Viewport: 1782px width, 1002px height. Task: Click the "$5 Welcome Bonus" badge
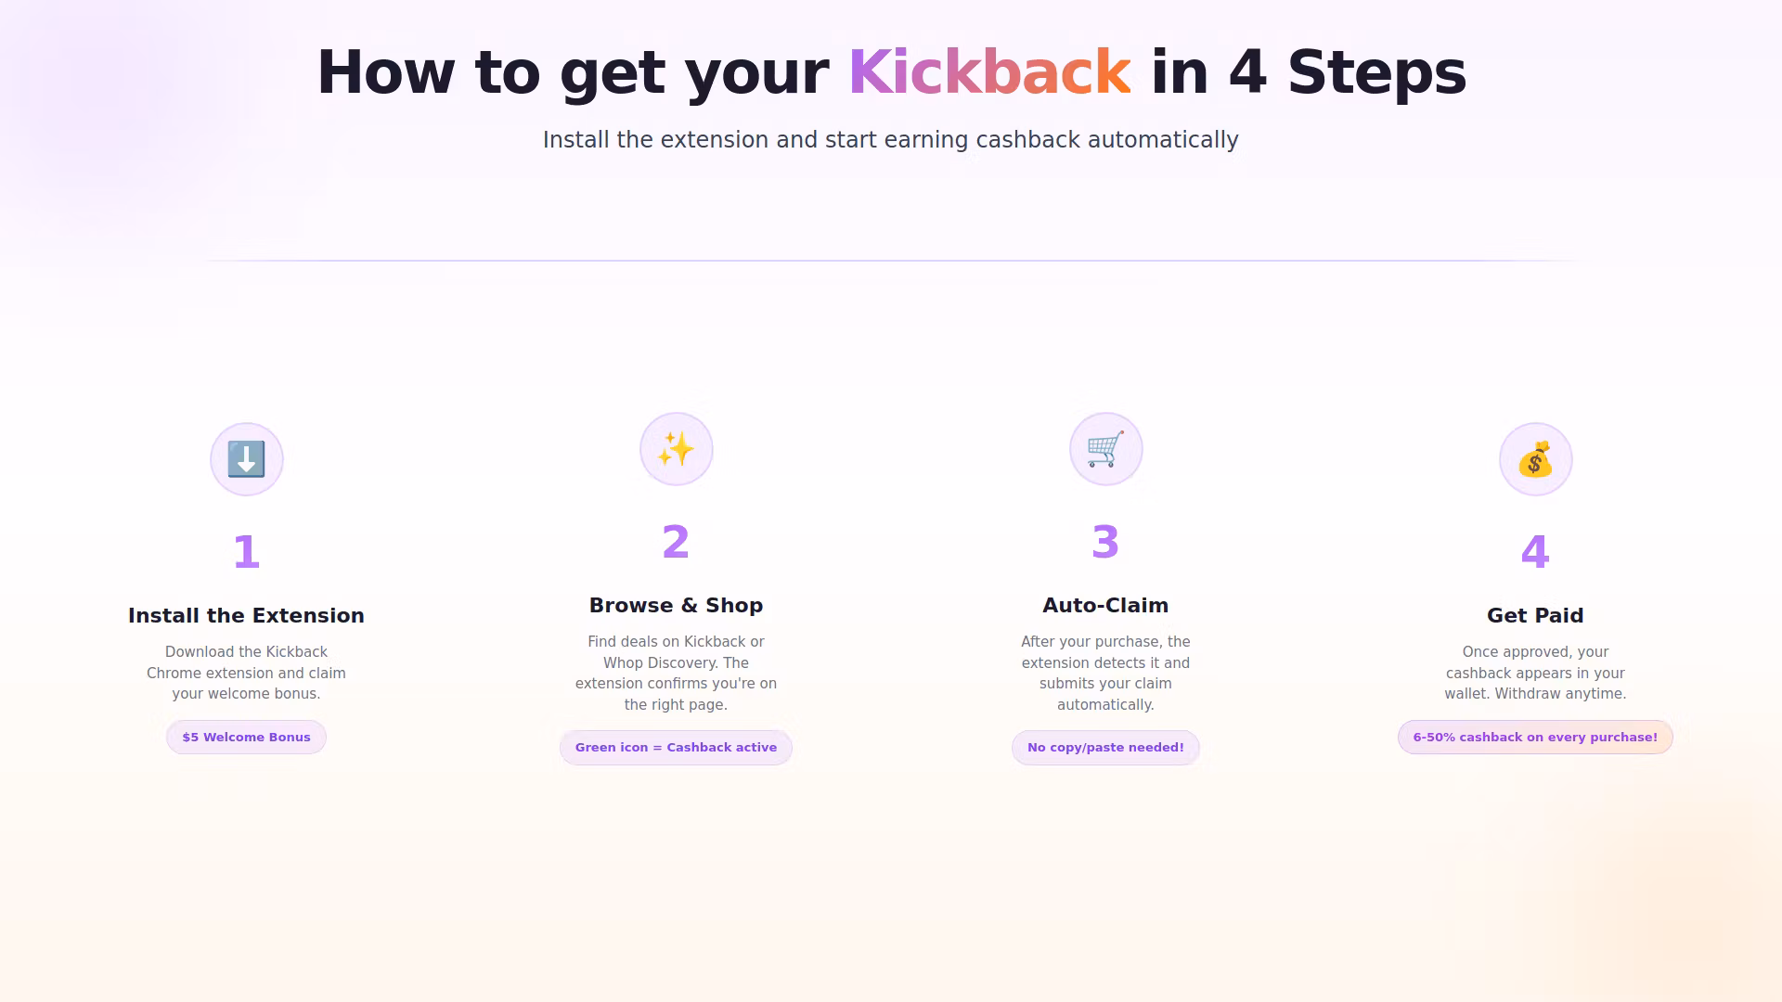pos(246,738)
